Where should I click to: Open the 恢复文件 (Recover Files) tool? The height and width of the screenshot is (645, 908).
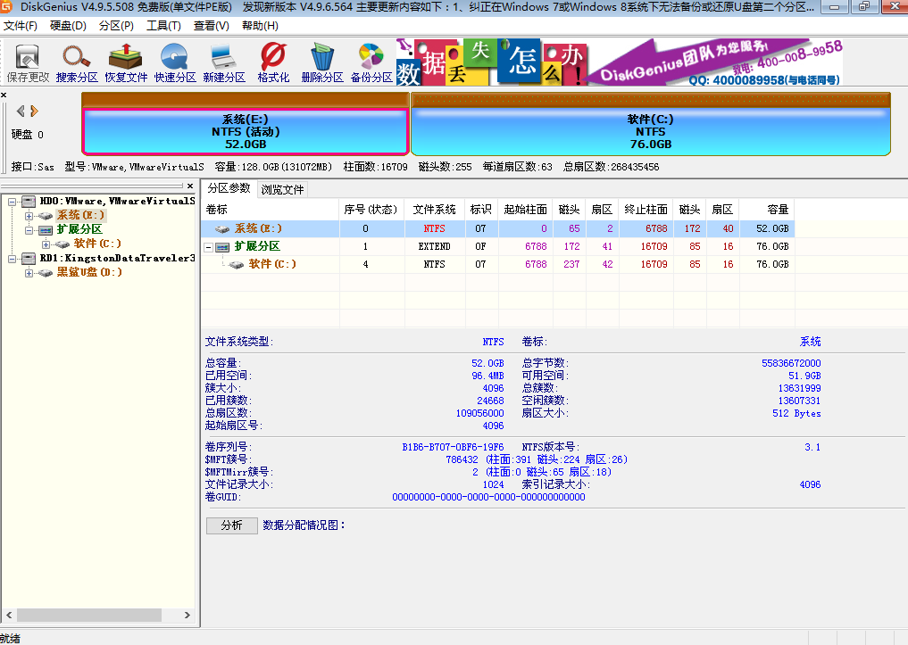click(125, 62)
